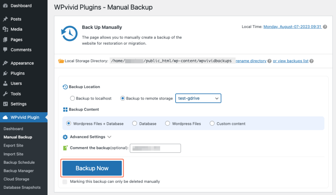The width and height of the screenshot is (336, 195).
Task: Enable manual-deletion-only marking for this backup
Action: (65, 182)
